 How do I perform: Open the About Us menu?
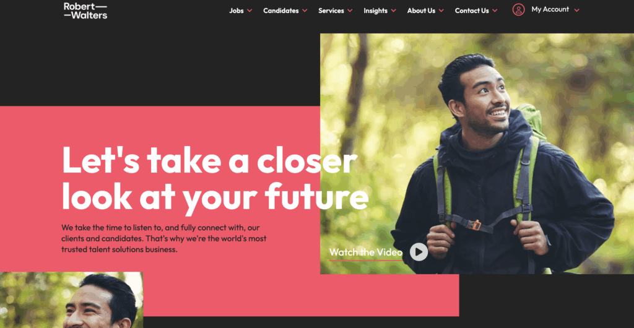tap(421, 11)
